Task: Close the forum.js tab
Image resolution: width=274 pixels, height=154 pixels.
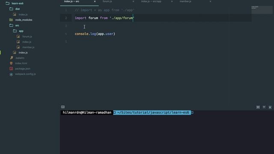Action: pos(133,1)
